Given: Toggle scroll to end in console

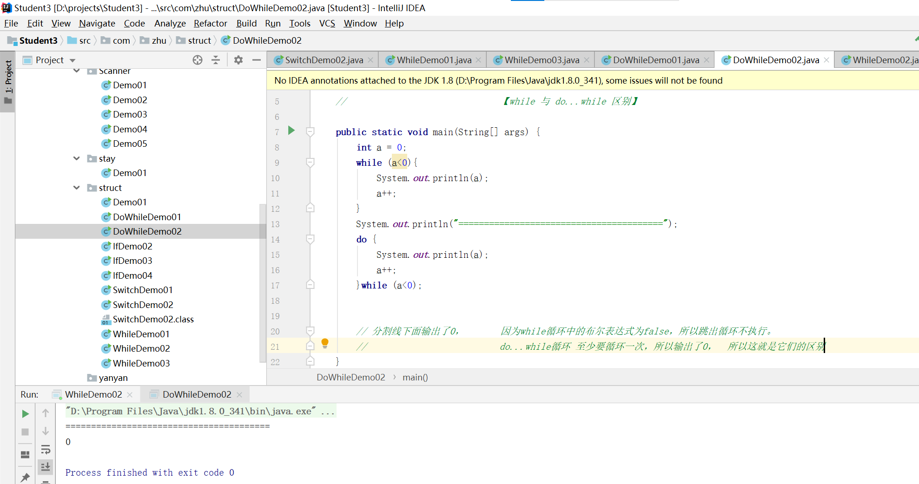Looking at the screenshot, I should point(46,467).
